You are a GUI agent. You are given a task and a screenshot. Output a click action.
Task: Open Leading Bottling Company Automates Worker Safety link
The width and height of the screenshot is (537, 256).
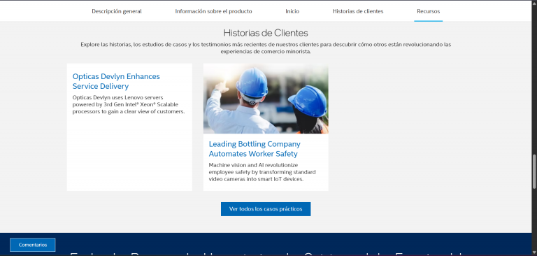(255, 149)
